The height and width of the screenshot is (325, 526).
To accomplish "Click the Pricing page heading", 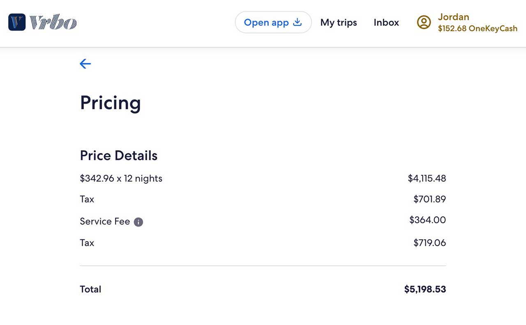I will click(x=110, y=103).
